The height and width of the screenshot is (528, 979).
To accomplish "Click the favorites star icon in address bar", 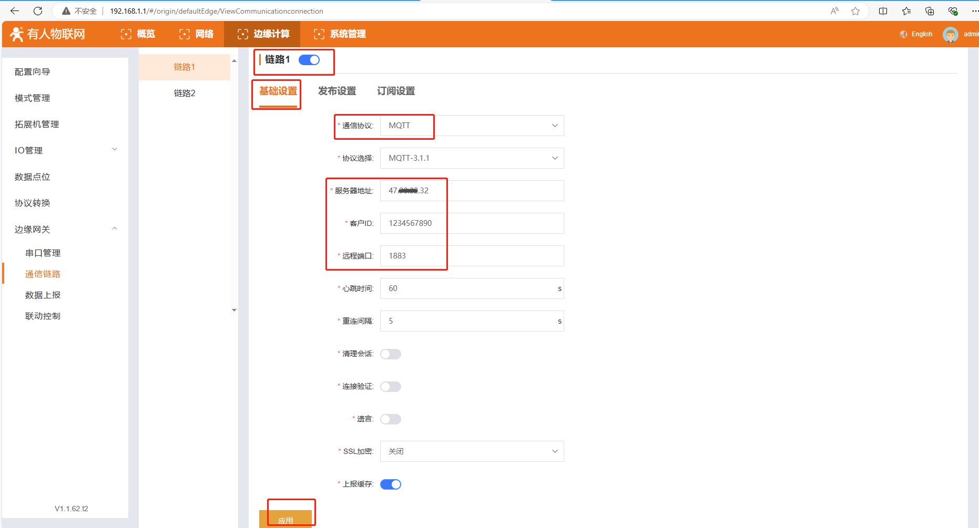I will 855,11.
